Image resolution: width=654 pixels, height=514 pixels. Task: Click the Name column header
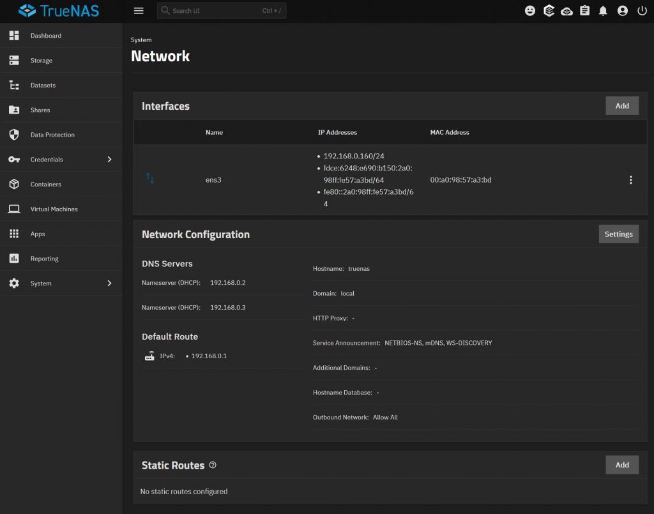[x=214, y=133]
